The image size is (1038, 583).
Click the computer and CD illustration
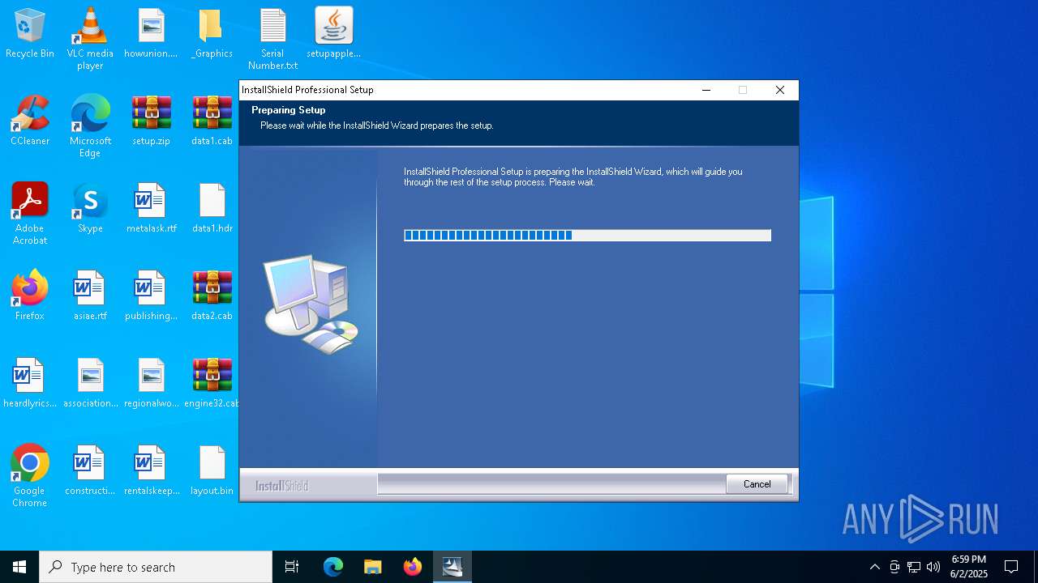[x=312, y=304]
